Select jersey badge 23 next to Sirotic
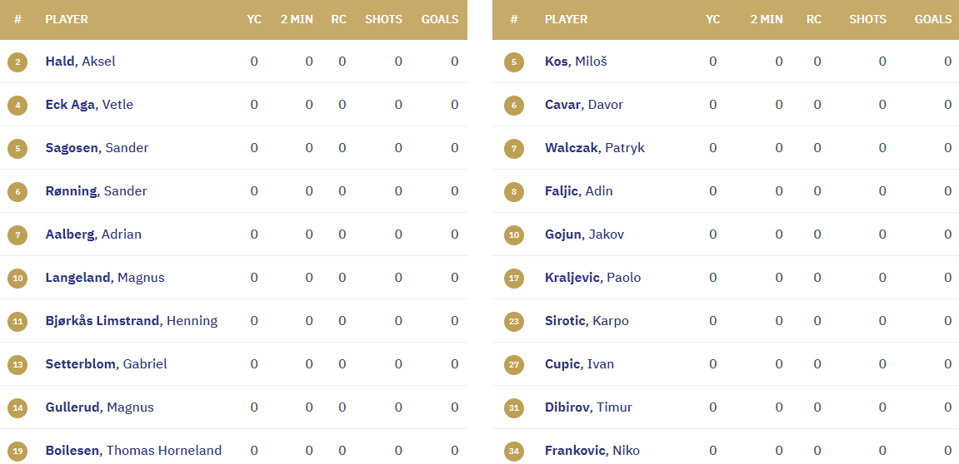Viewport: 959px width, 464px height. tap(514, 321)
